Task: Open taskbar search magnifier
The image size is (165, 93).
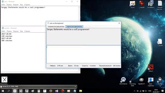Action: pyautogui.click(x=9, y=91)
